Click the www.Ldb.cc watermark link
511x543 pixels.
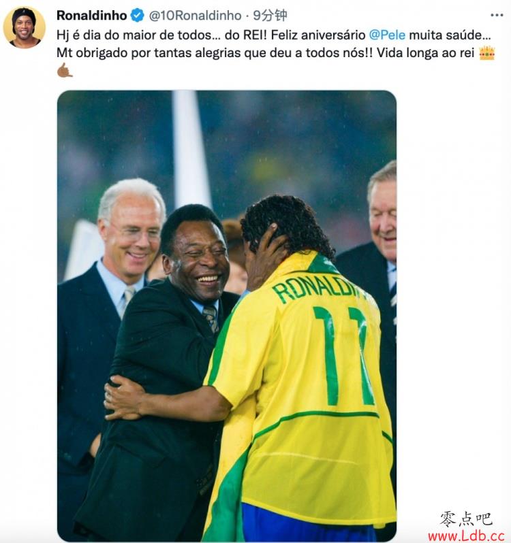[466, 536]
